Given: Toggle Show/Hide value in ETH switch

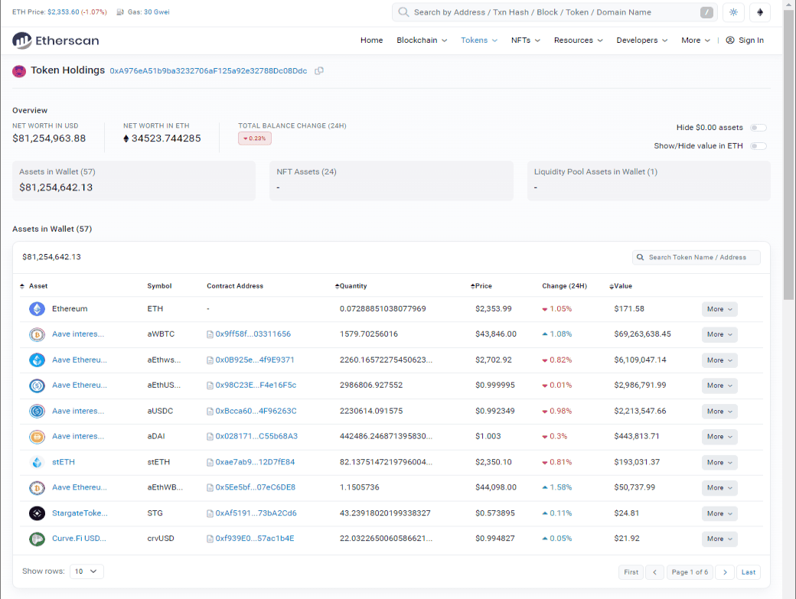Looking at the screenshot, I should point(758,146).
